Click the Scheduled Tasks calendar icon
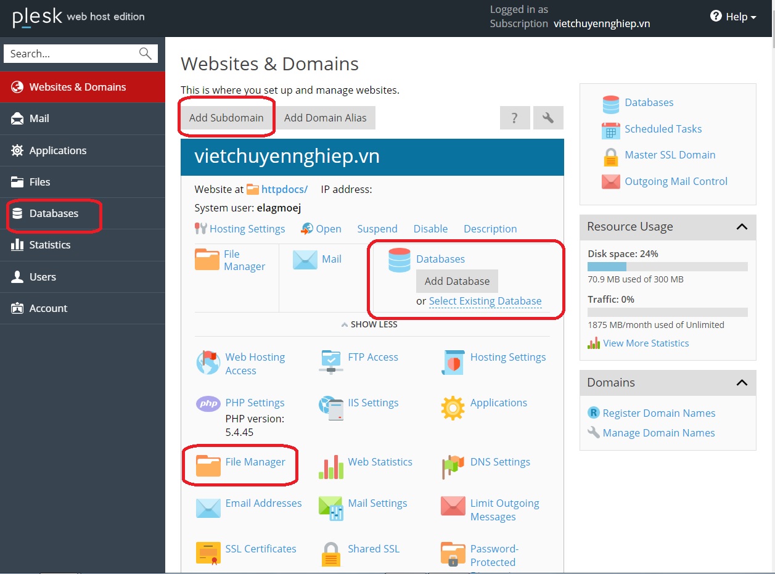 click(x=610, y=130)
